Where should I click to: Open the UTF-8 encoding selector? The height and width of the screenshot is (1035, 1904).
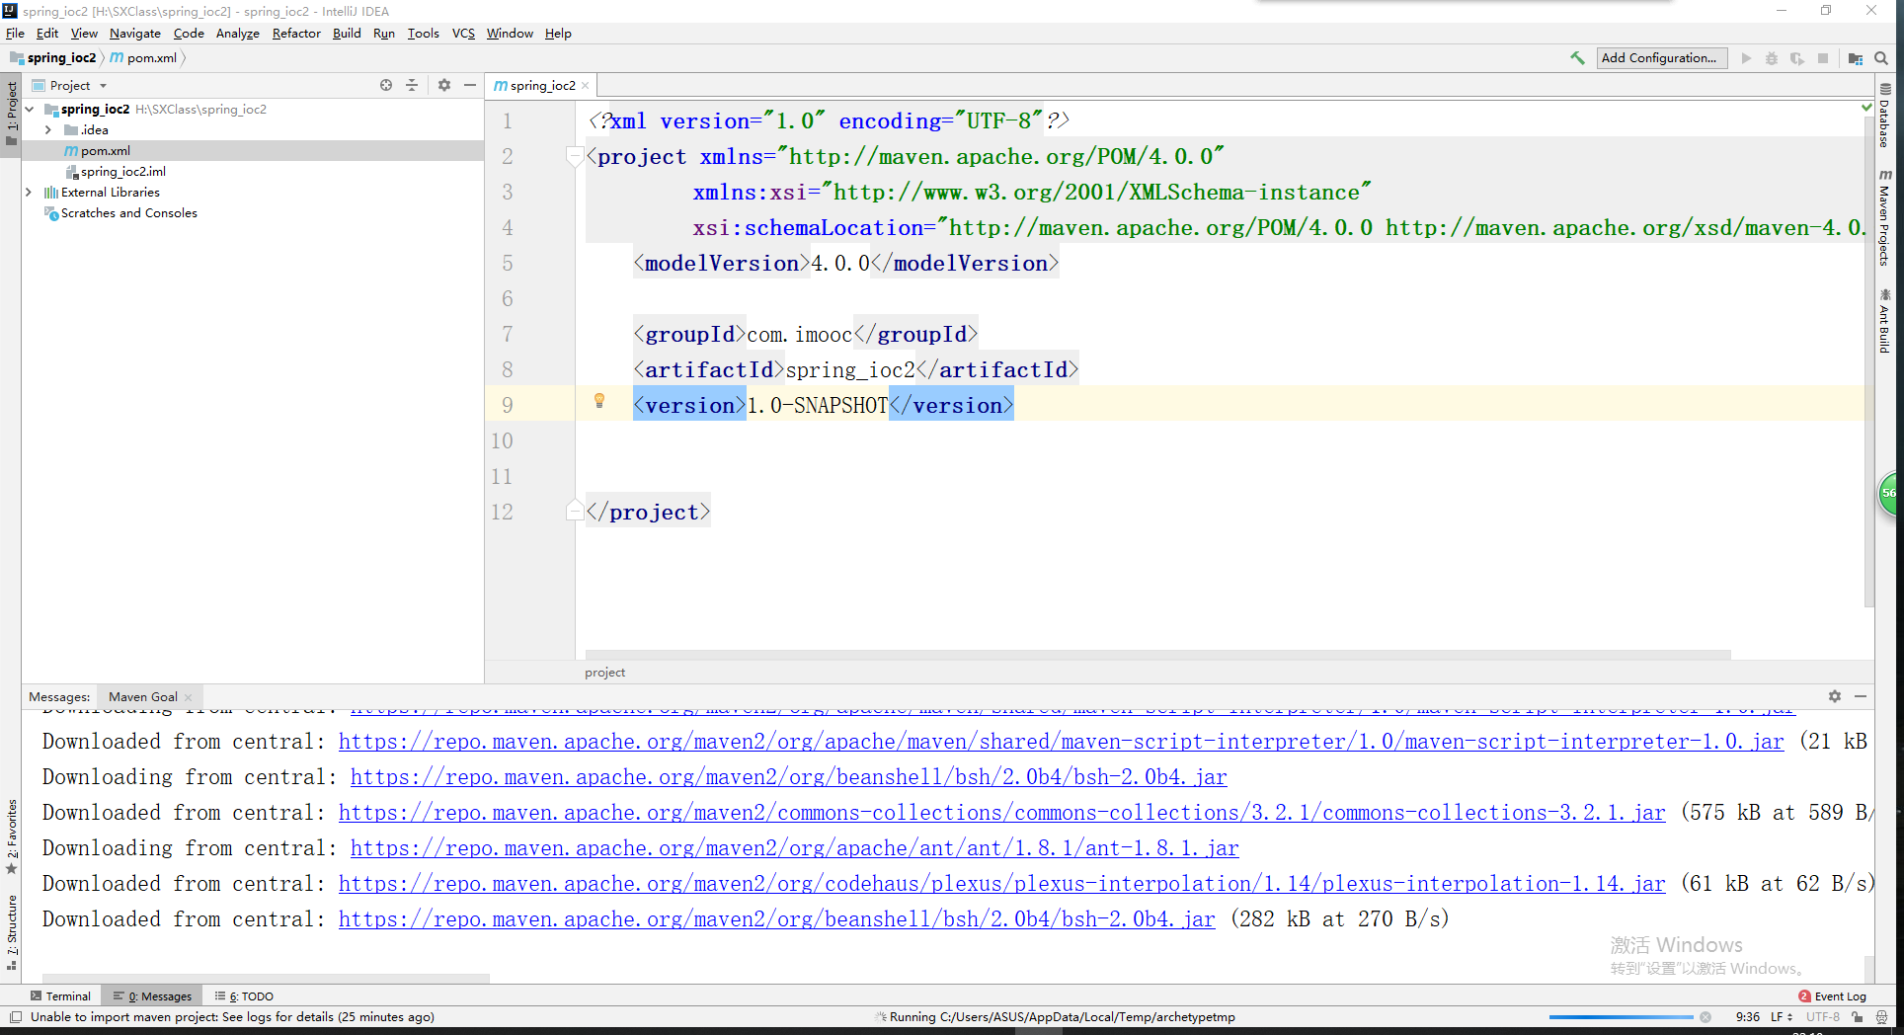1823,1017
